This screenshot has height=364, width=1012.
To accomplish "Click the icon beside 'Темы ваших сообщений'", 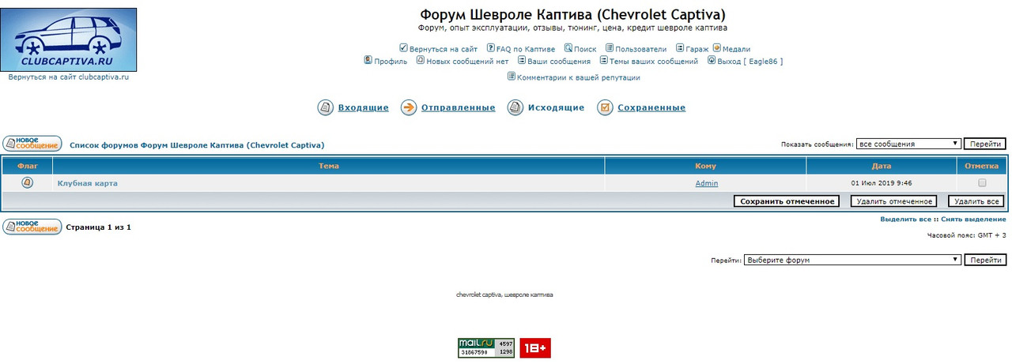I will click(603, 59).
